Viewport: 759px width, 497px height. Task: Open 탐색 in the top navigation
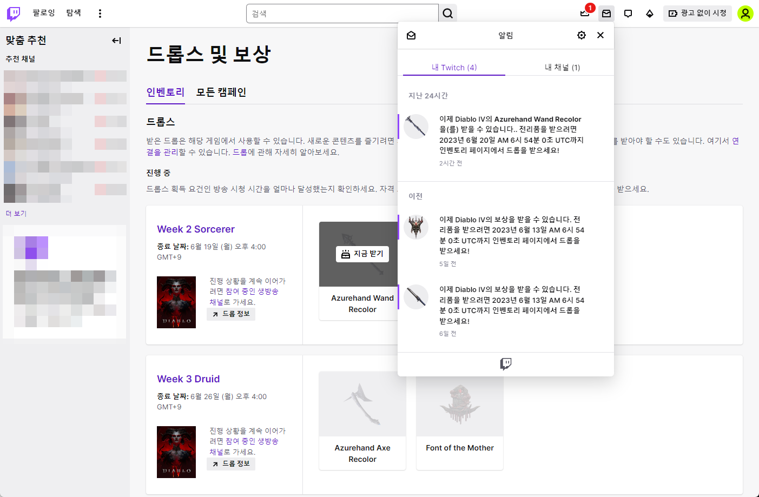tap(74, 12)
